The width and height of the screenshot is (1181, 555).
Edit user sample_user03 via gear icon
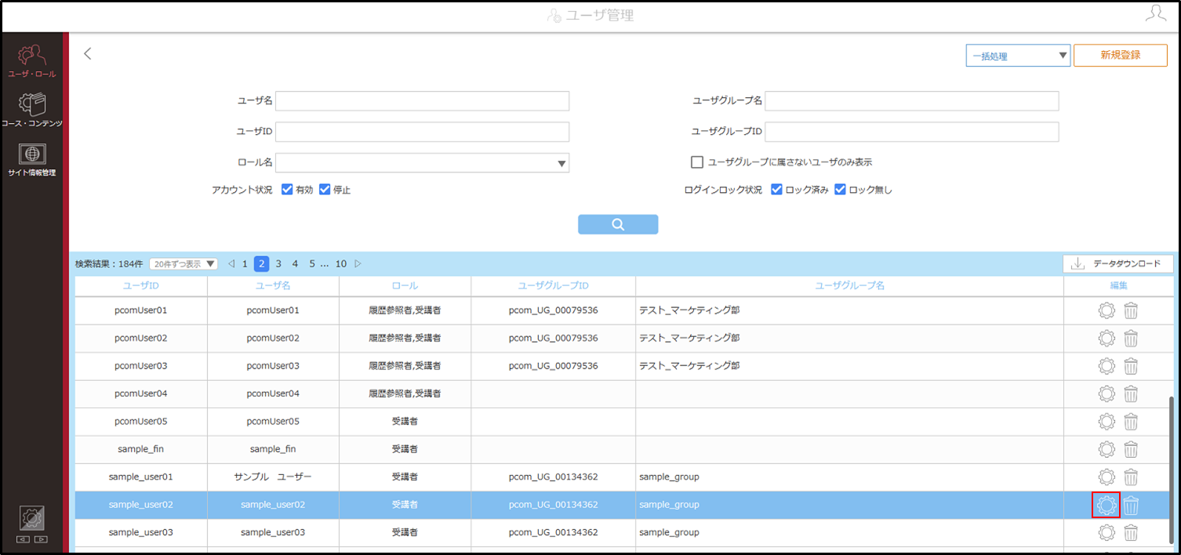tap(1106, 533)
